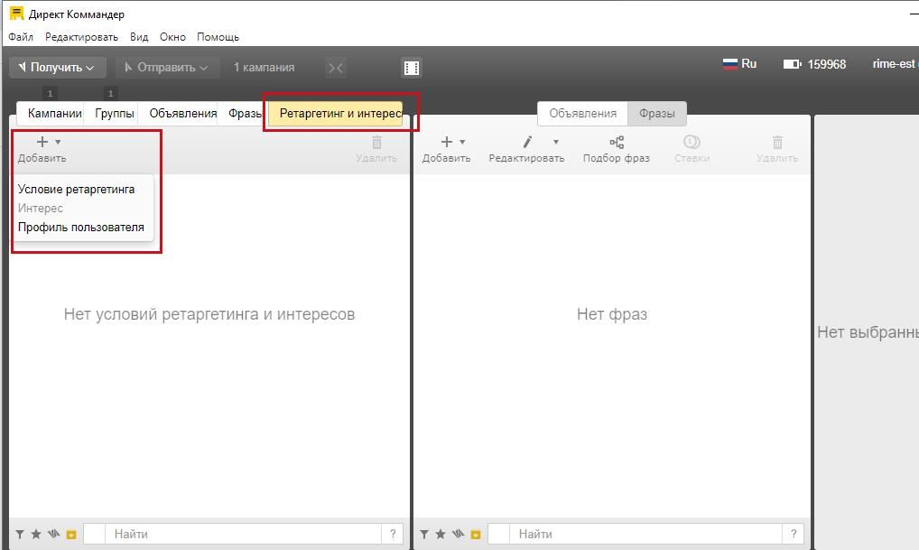The width and height of the screenshot is (919, 550).
Task: Switch language via the Ru flag
Action: point(739,64)
